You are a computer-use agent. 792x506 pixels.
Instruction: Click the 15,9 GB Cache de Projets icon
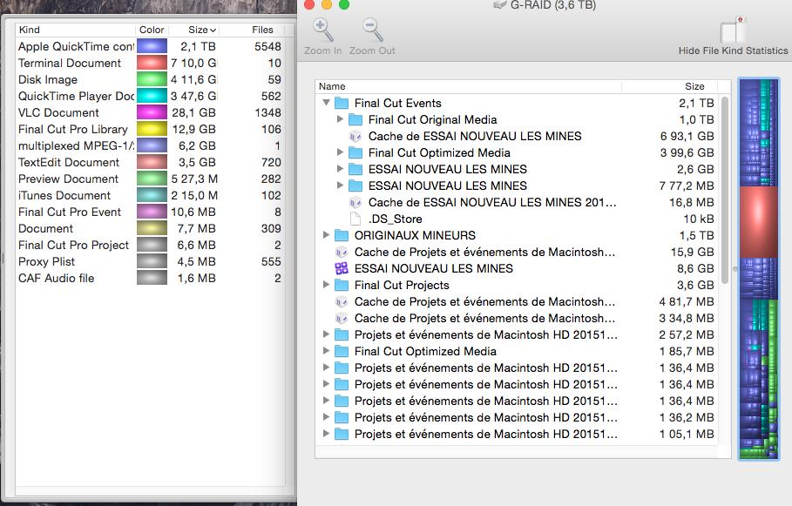tap(342, 252)
